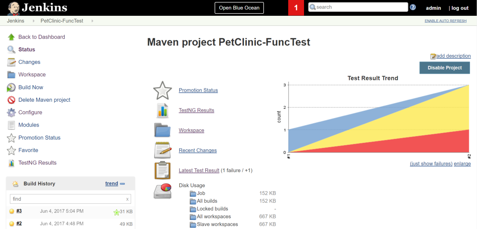Click Delete Maven project in sidebar

coord(44,100)
